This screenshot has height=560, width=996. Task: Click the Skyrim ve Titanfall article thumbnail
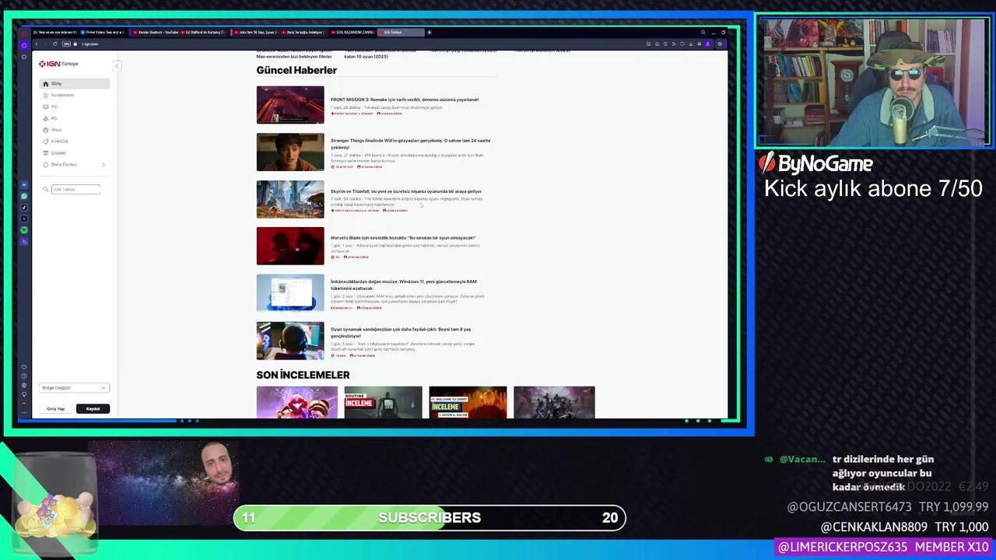[x=290, y=199]
